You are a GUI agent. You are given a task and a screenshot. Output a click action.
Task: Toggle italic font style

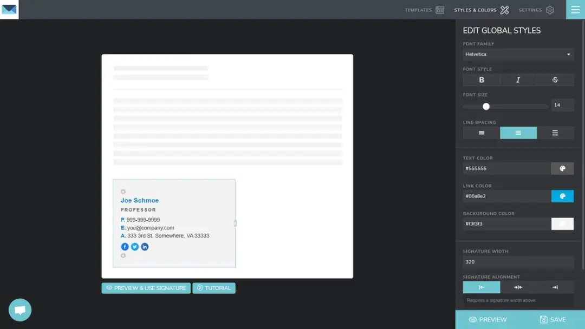click(x=518, y=80)
